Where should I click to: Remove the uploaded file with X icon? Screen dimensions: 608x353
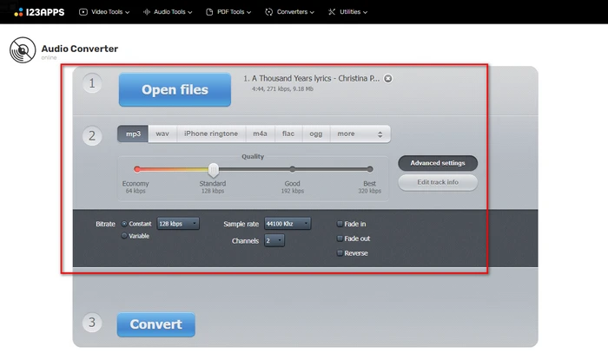click(x=388, y=78)
